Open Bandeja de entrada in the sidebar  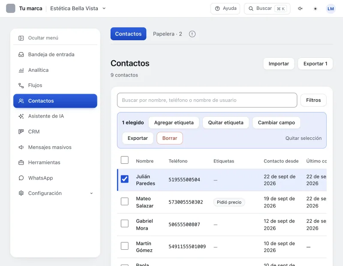click(55, 55)
